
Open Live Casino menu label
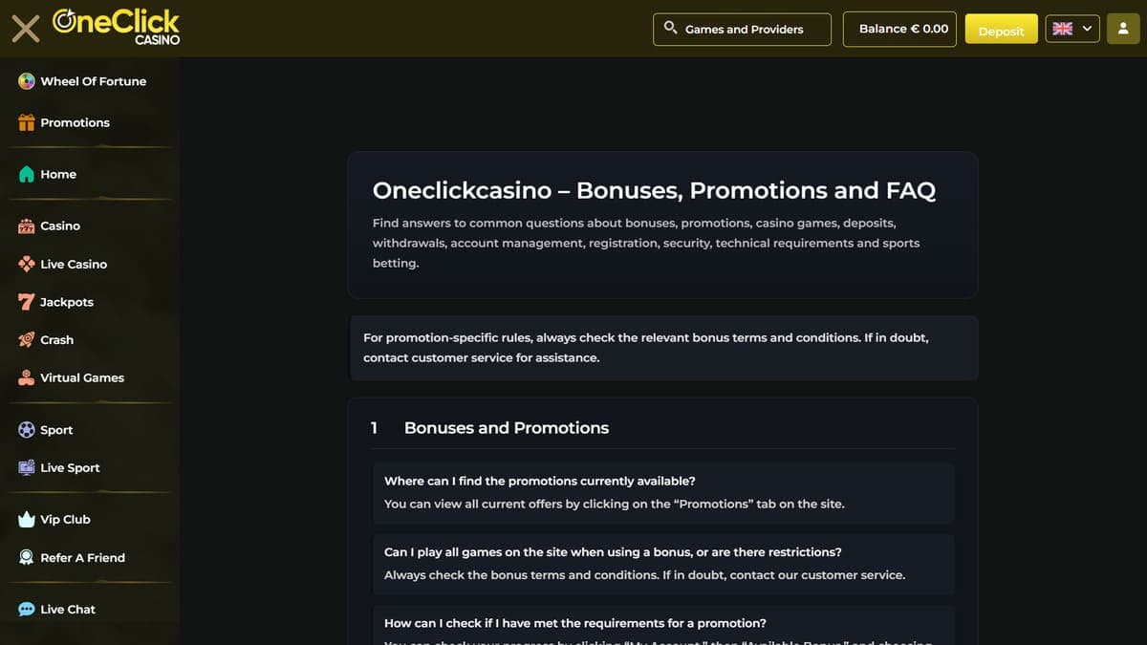(74, 264)
